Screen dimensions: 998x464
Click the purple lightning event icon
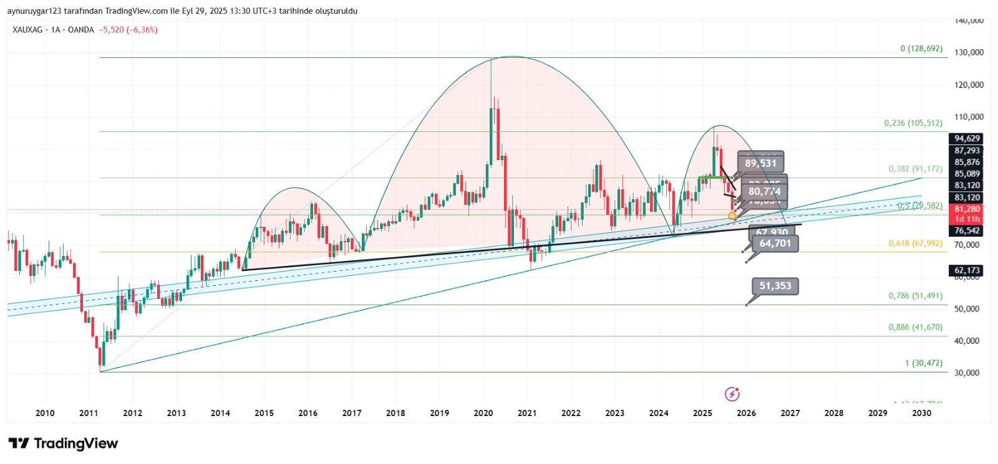(x=732, y=394)
